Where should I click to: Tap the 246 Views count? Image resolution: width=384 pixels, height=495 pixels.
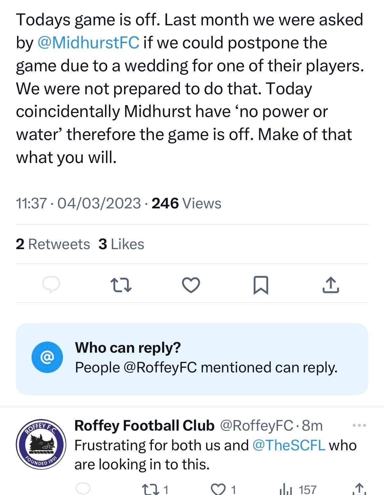[186, 203]
